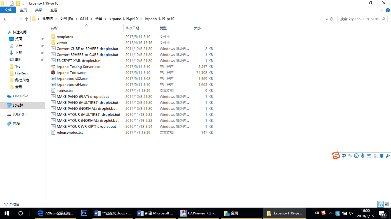Open Sogou toolbar skin shirt icon
The image size is (391, 219).
coord(381,156)
